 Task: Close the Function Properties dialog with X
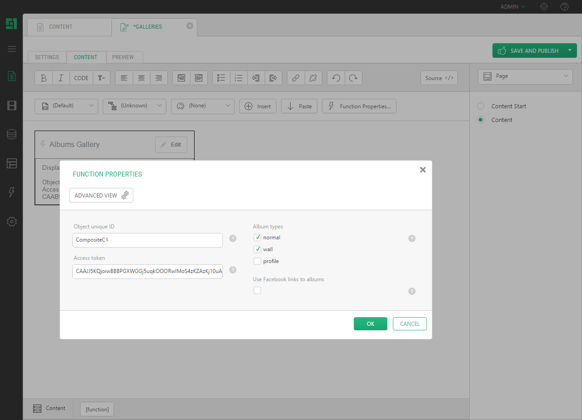423,170
